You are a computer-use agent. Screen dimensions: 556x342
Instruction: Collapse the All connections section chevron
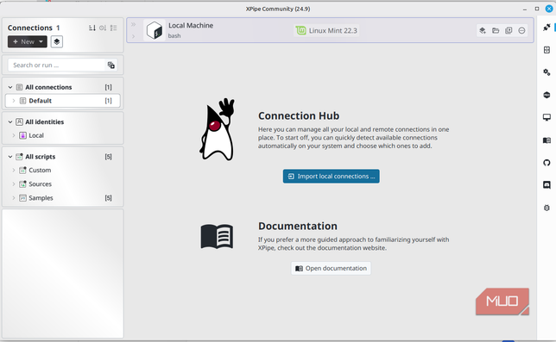pos(10,87)
